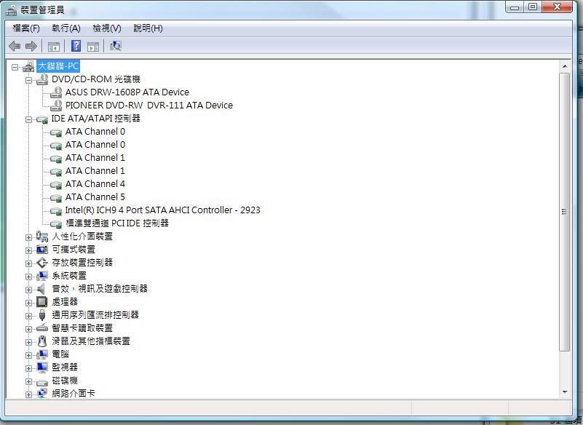Click the PIONEER DVD-RW drive icon
The height and width of the screenshot is (425, 583).
pos(56,106)
